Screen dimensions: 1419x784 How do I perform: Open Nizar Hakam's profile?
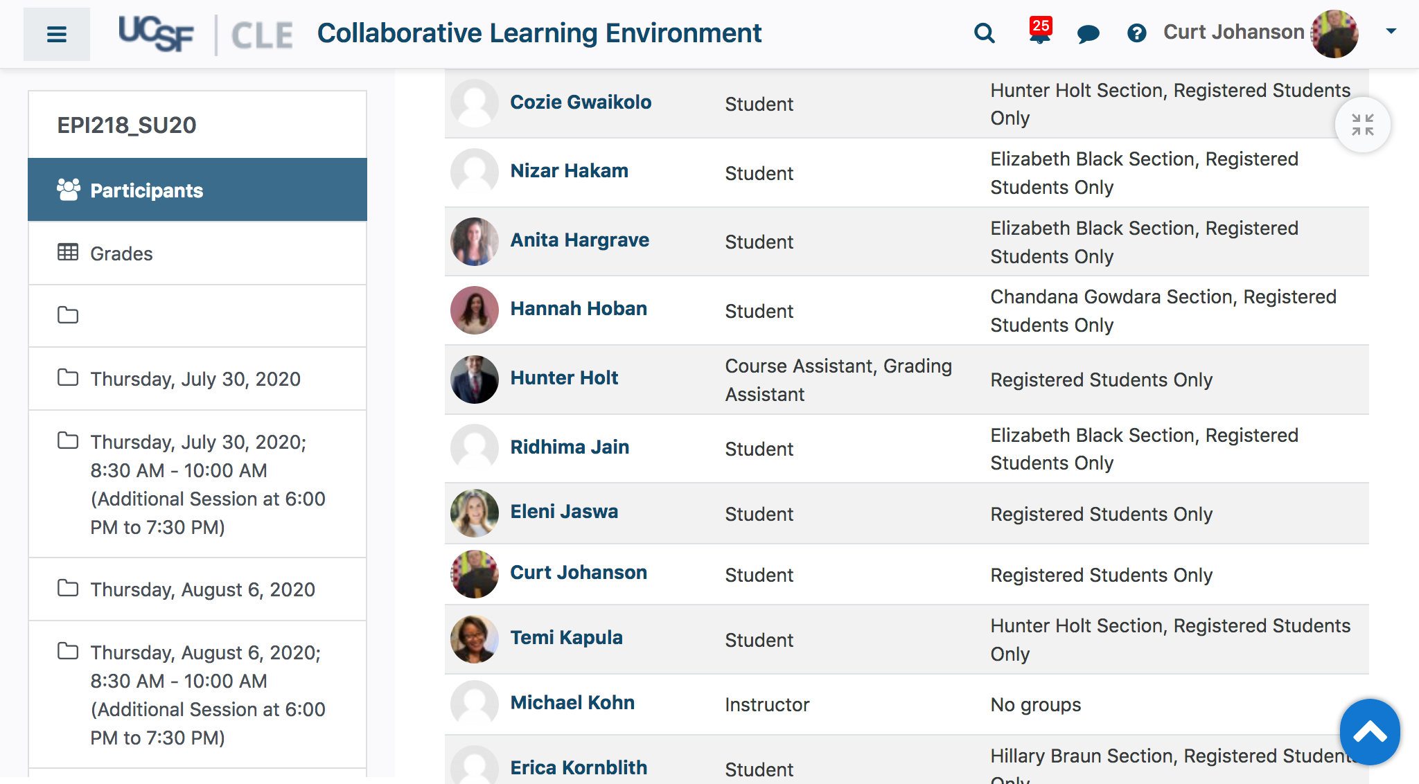[x=569, y=171]
